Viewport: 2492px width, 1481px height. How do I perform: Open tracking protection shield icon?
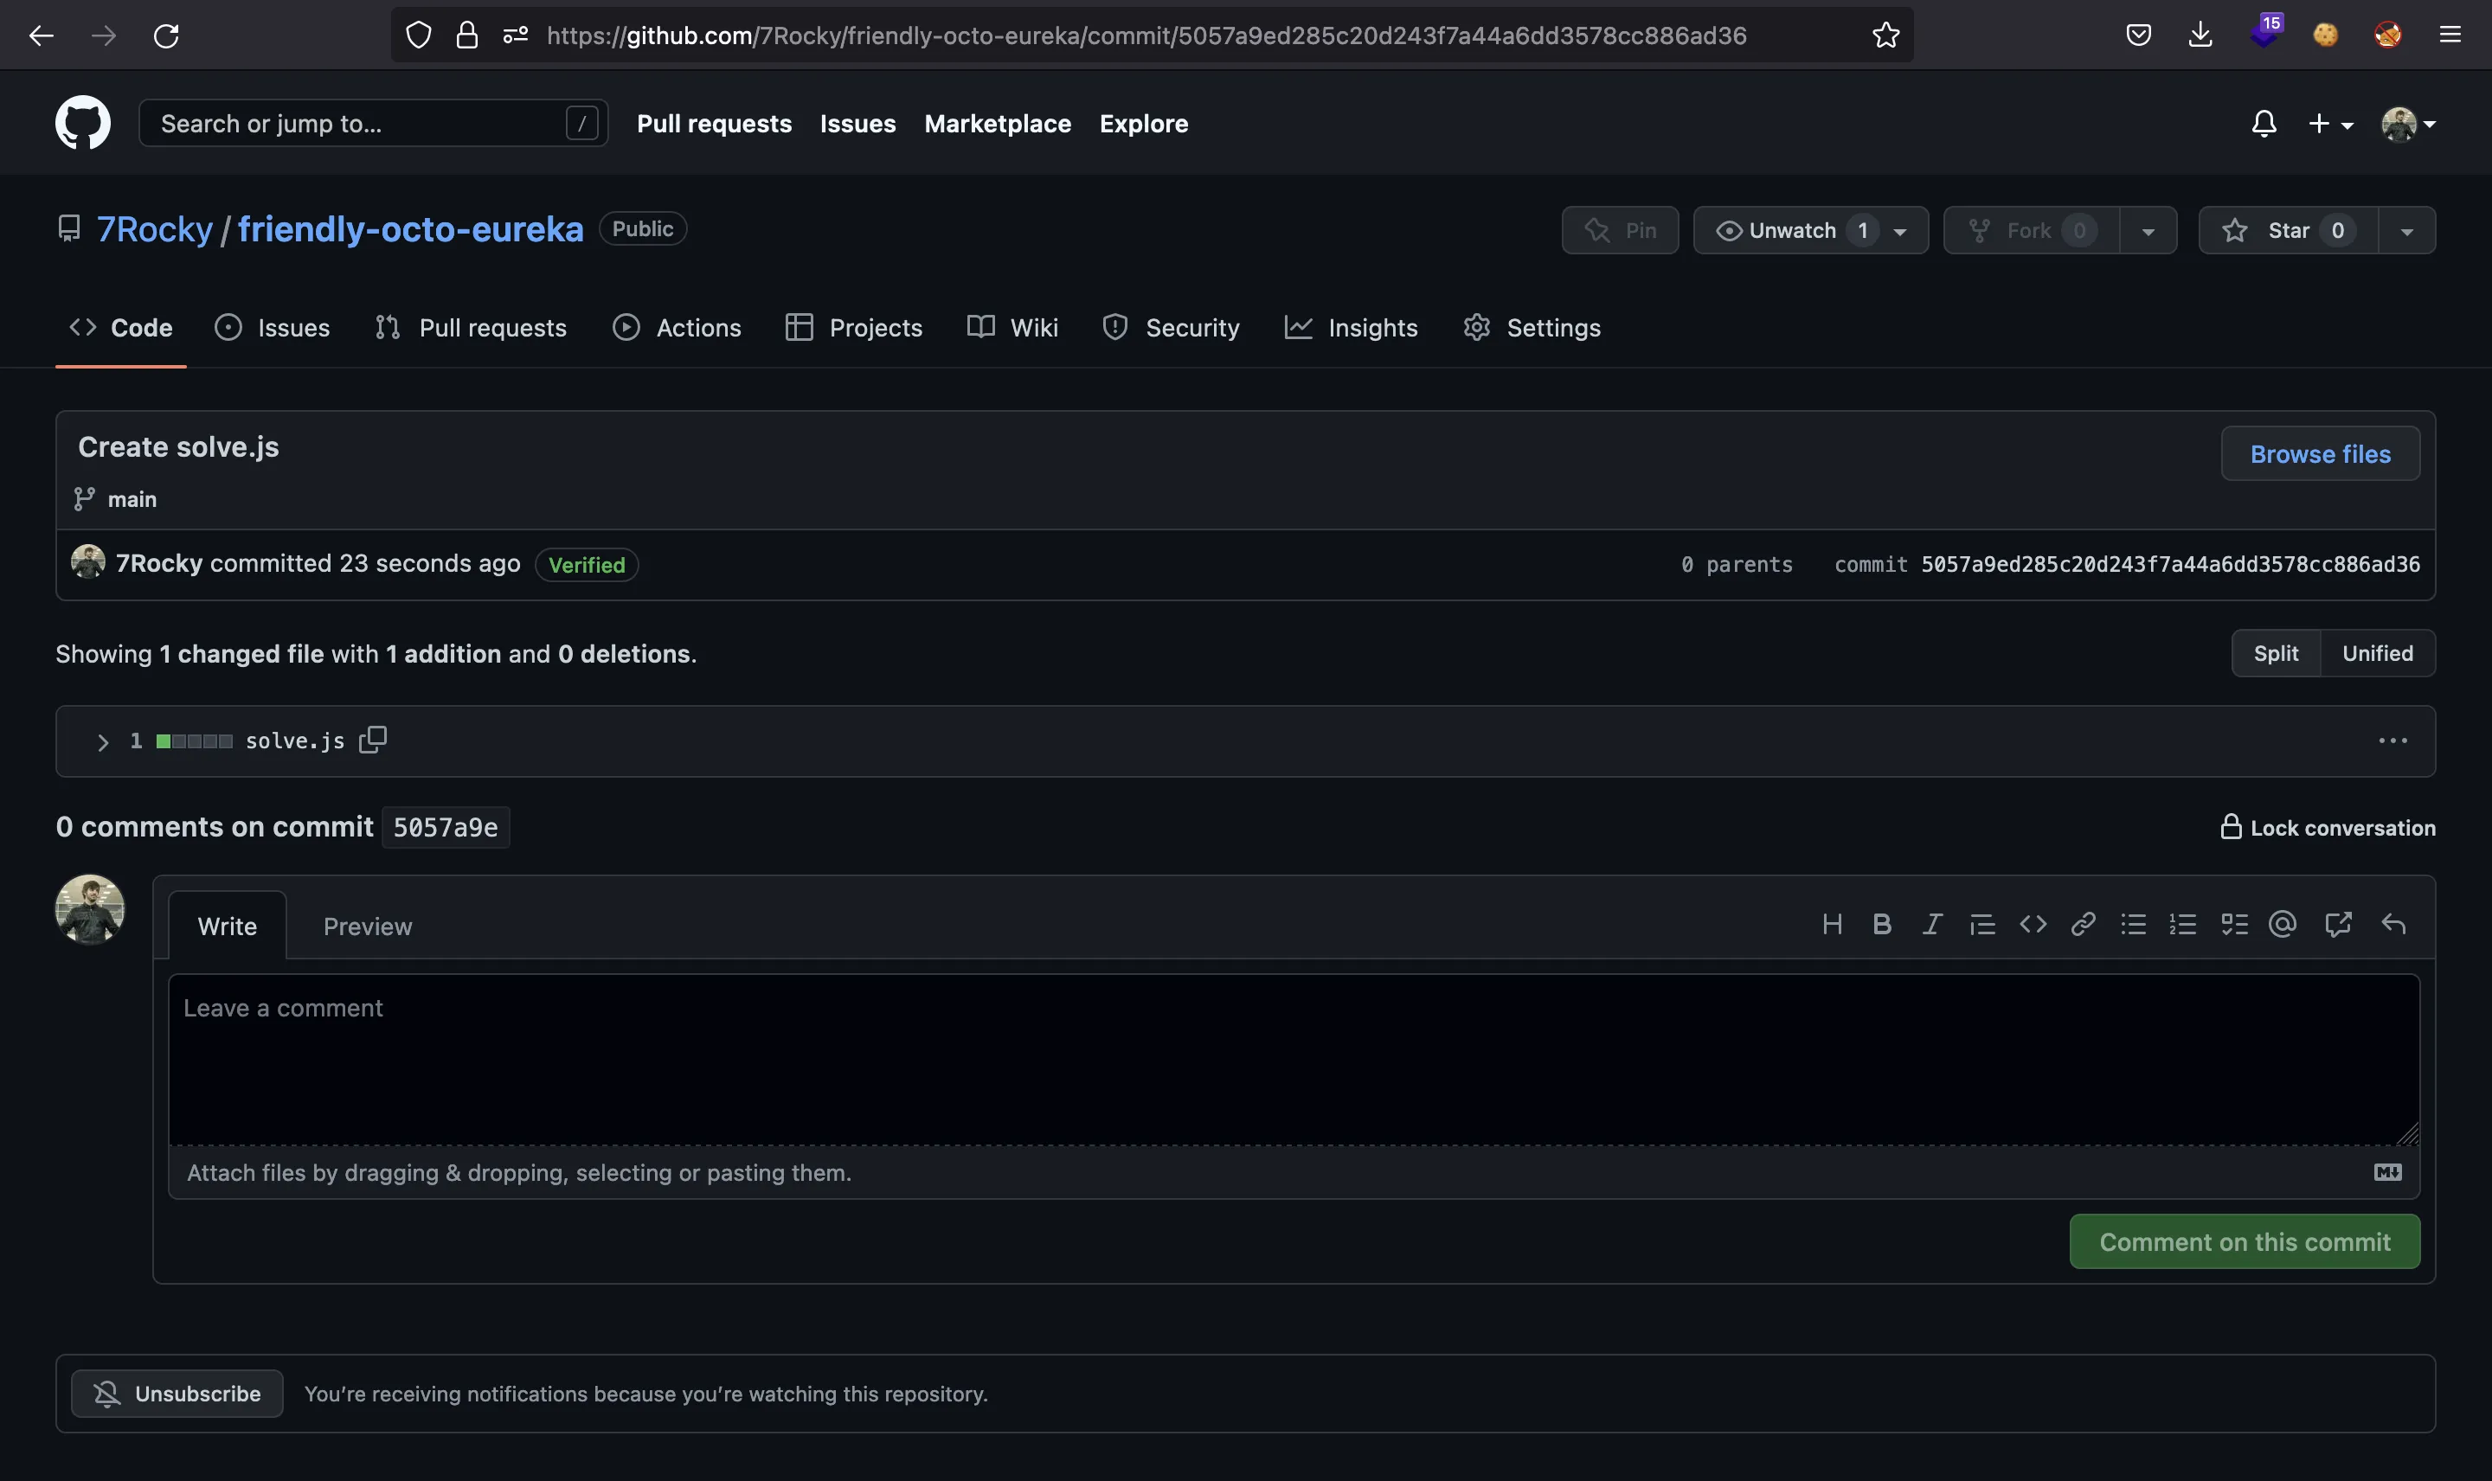[x=418, y=35]
